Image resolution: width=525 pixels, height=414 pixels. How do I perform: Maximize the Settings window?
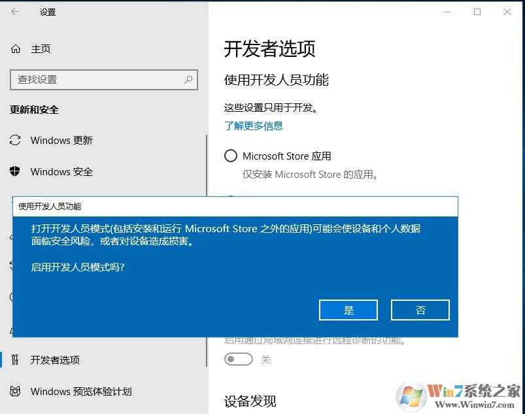477,12
